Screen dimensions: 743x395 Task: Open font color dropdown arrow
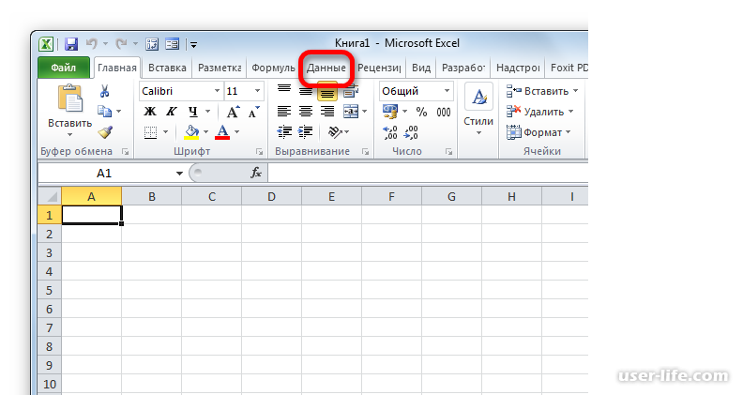[237, 132]
